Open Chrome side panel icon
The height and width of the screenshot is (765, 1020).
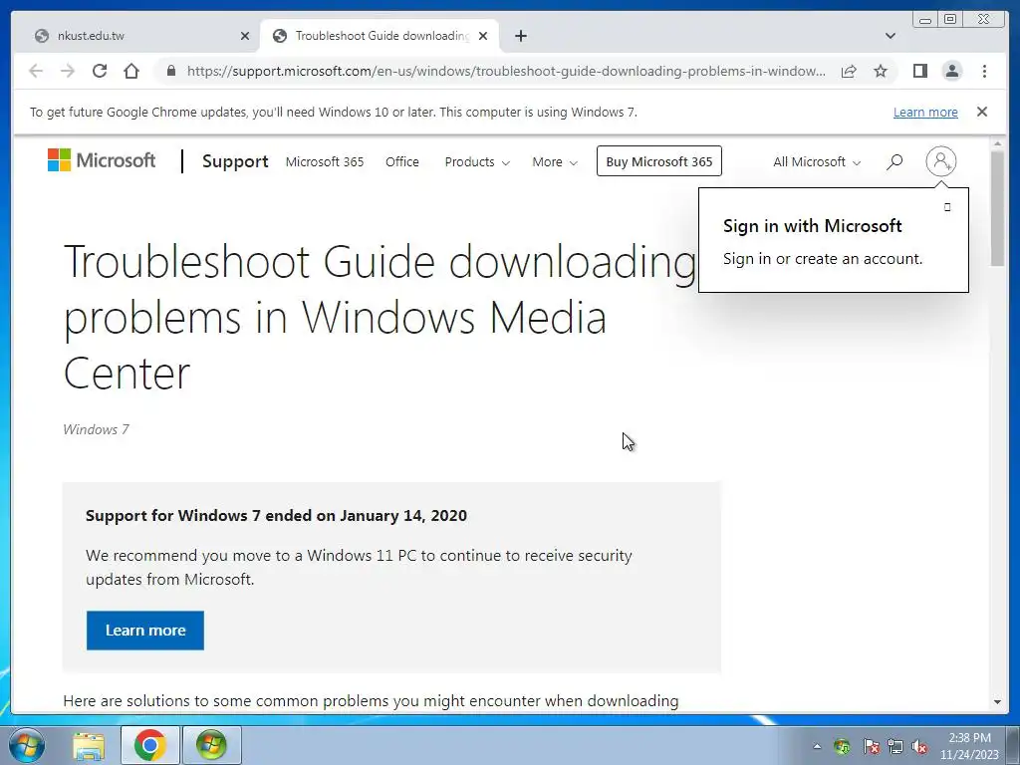click(919, 71)
